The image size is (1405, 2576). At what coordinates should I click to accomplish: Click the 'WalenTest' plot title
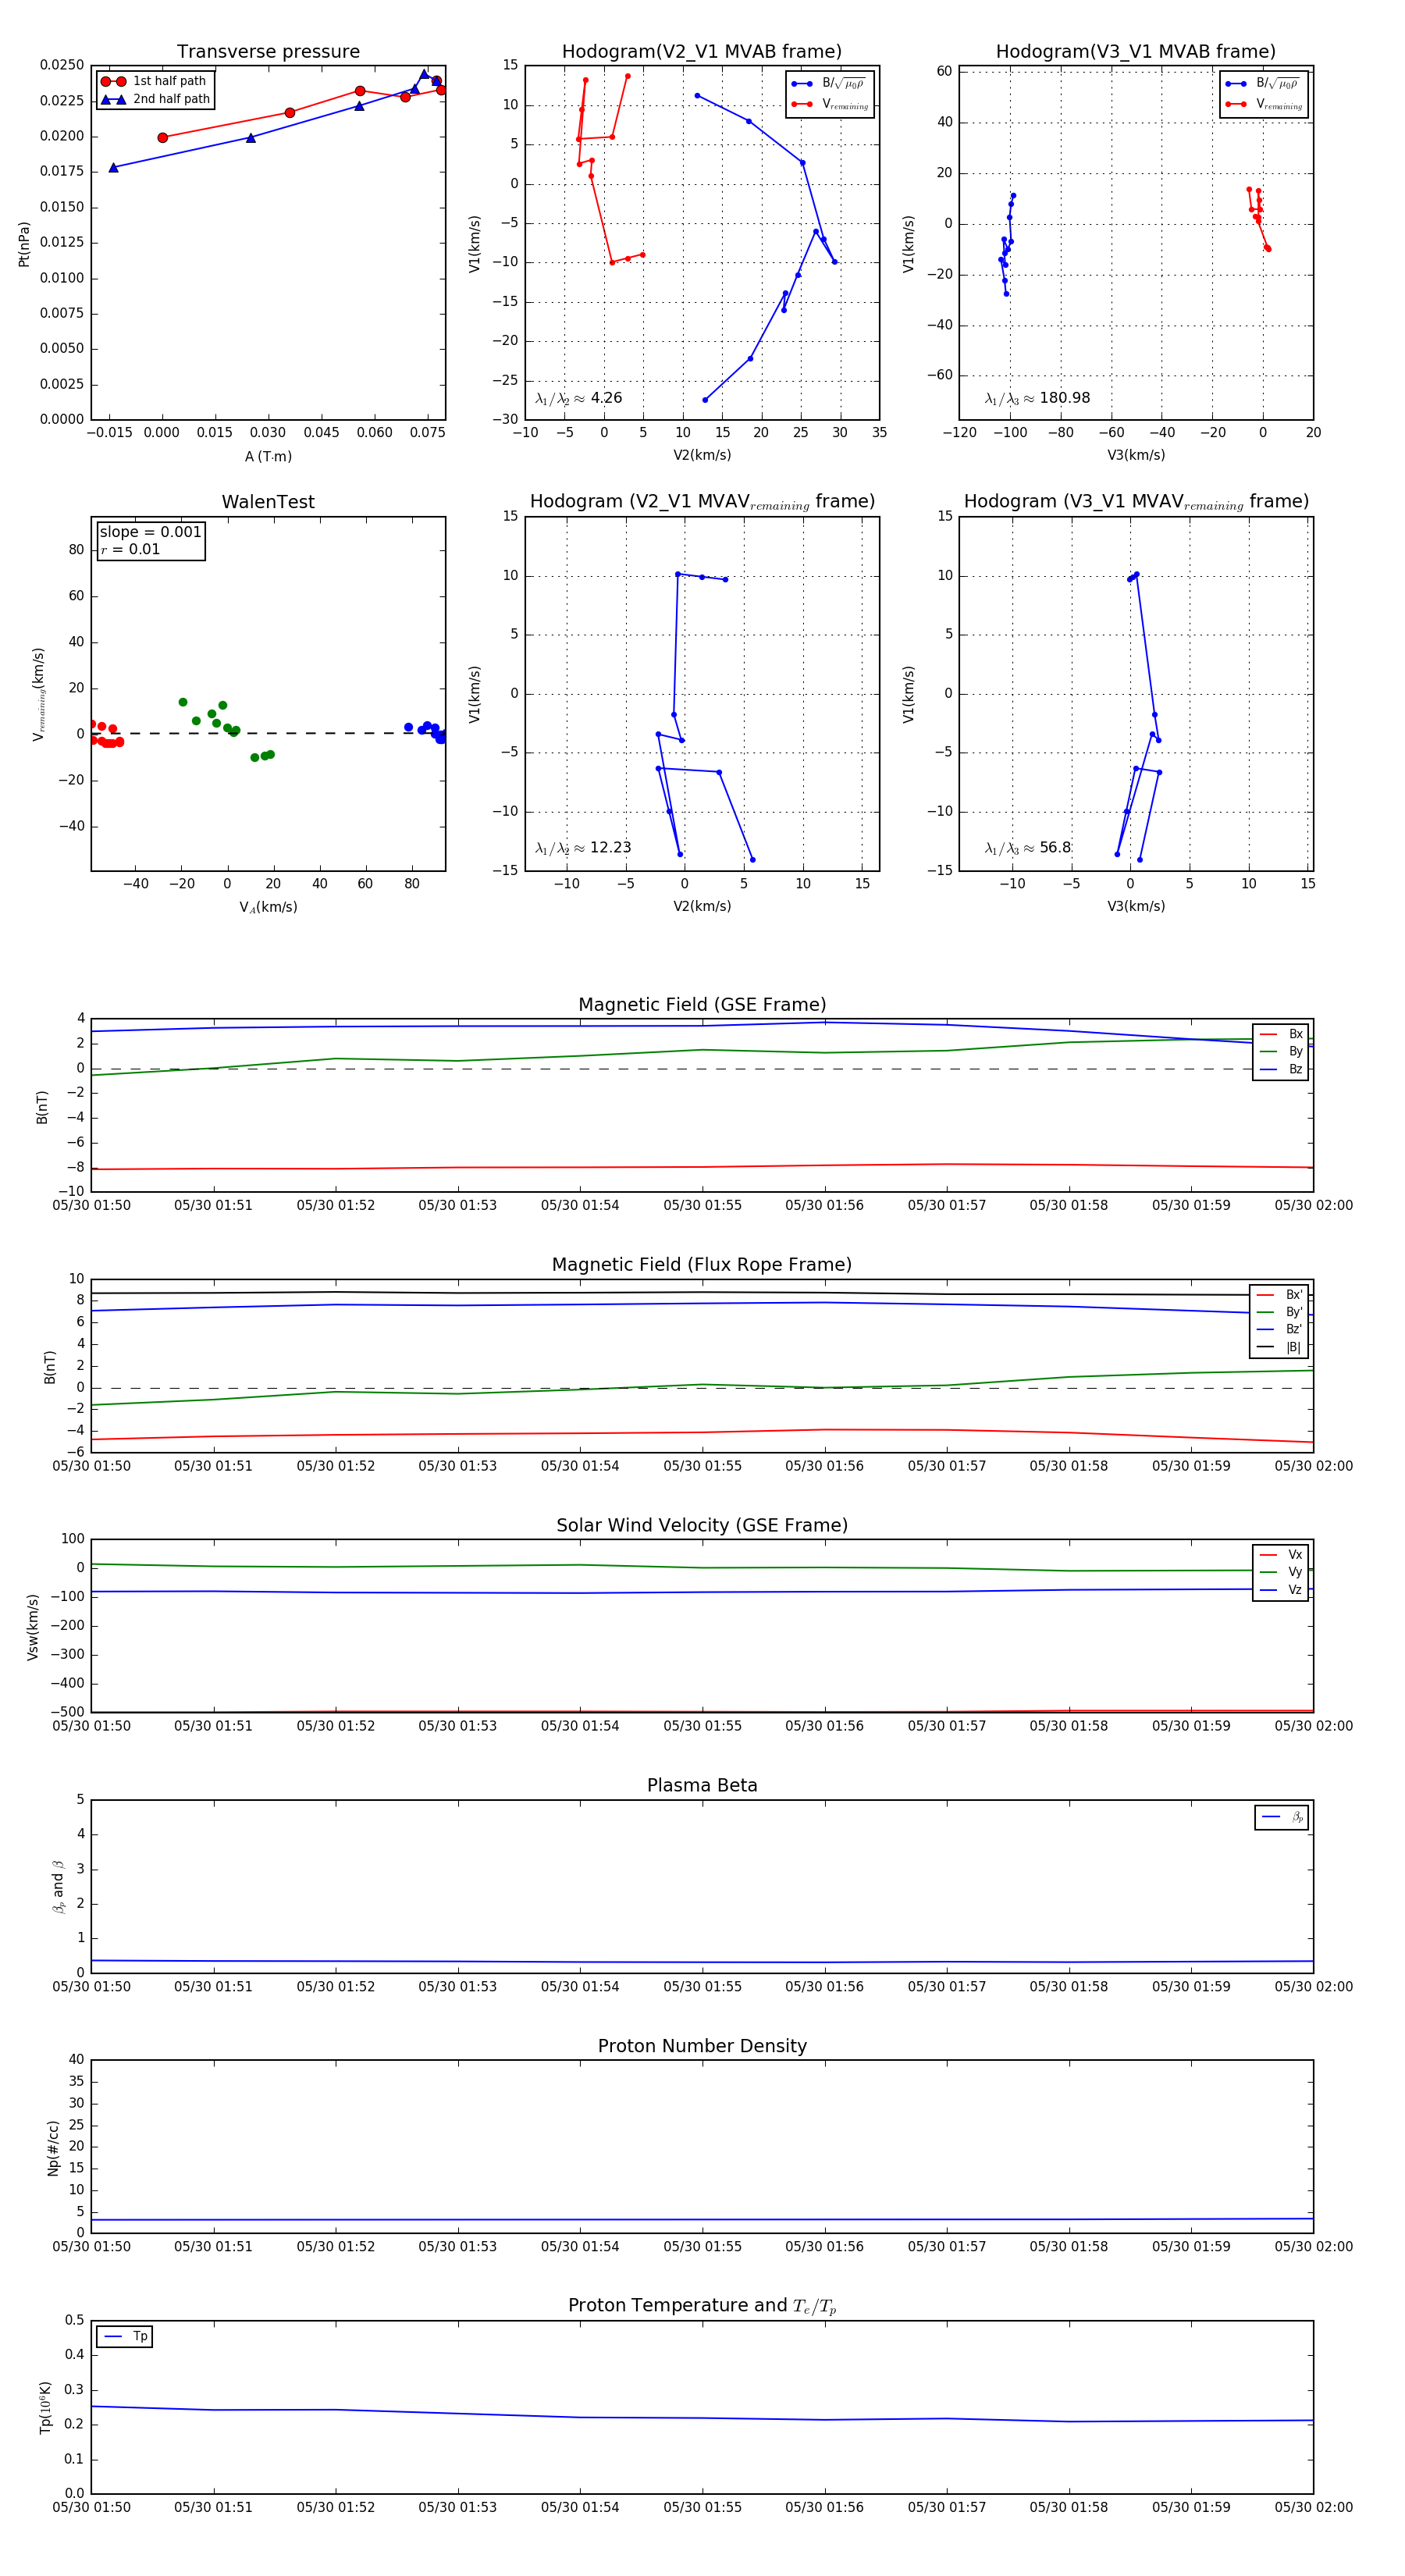268,502
